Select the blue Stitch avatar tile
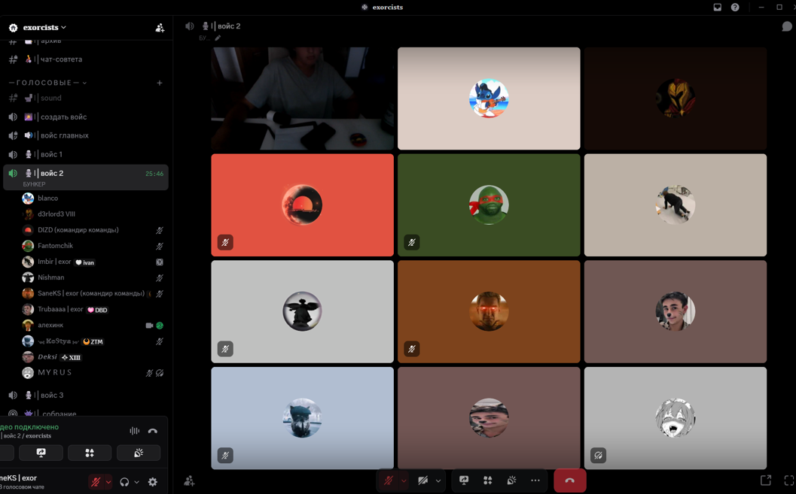Image resolution: width=796 pixels, height=494 pixels. coord(489,98)
